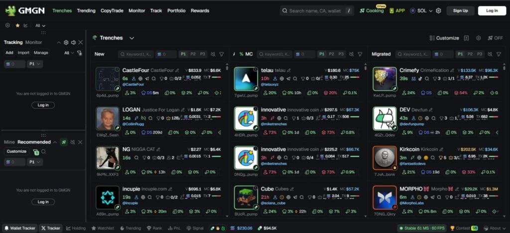Toggle the rocket OFF quick-buy switch
The width and height of the screenshot is (510, 233).
tap(495, 38)
